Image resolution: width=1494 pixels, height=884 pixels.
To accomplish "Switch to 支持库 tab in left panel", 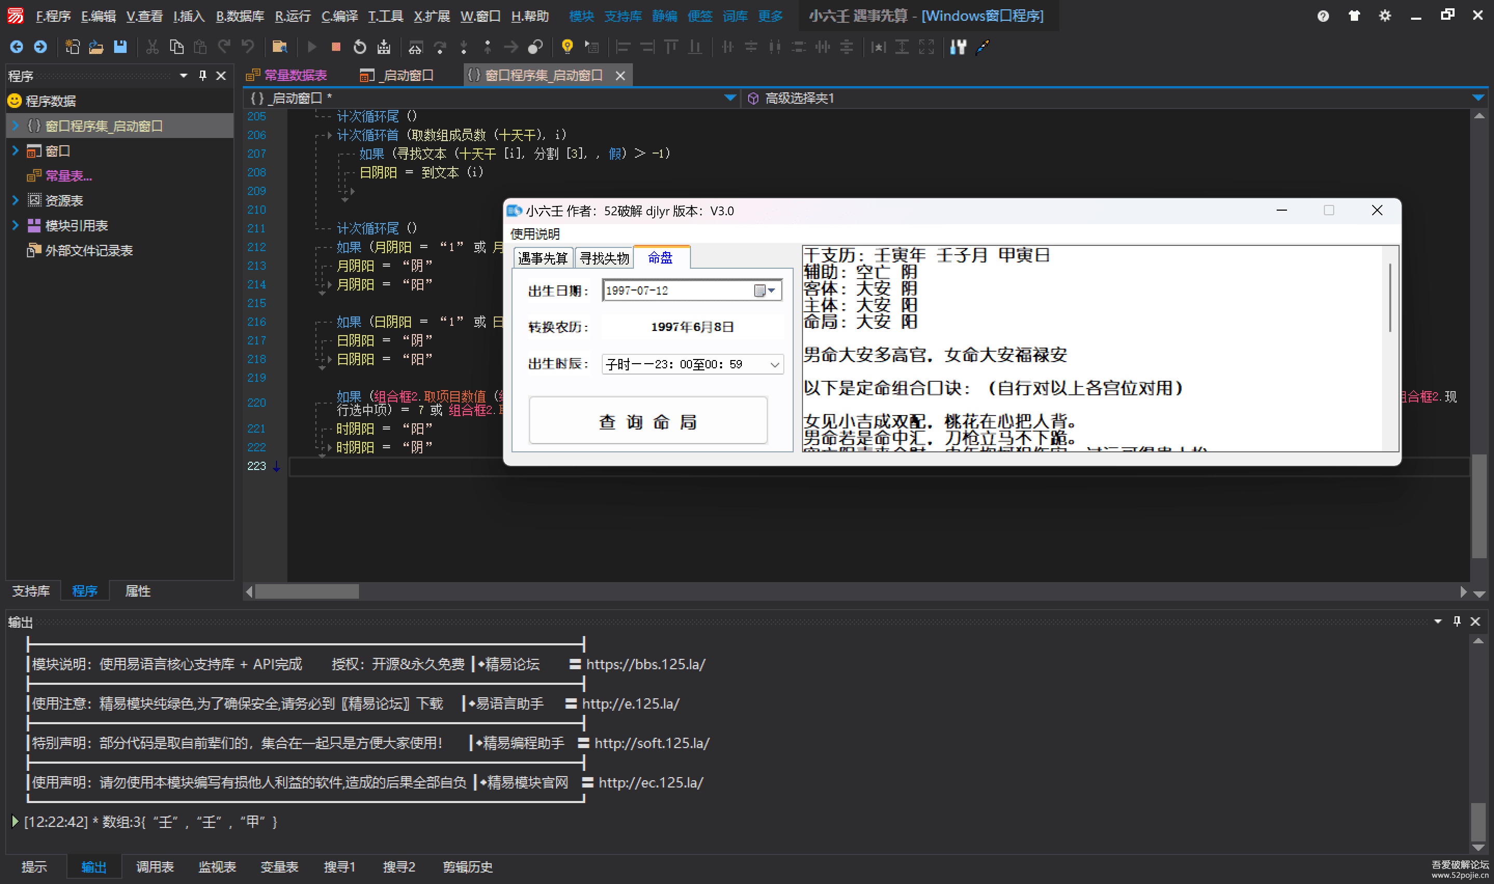I will (31, 591).
